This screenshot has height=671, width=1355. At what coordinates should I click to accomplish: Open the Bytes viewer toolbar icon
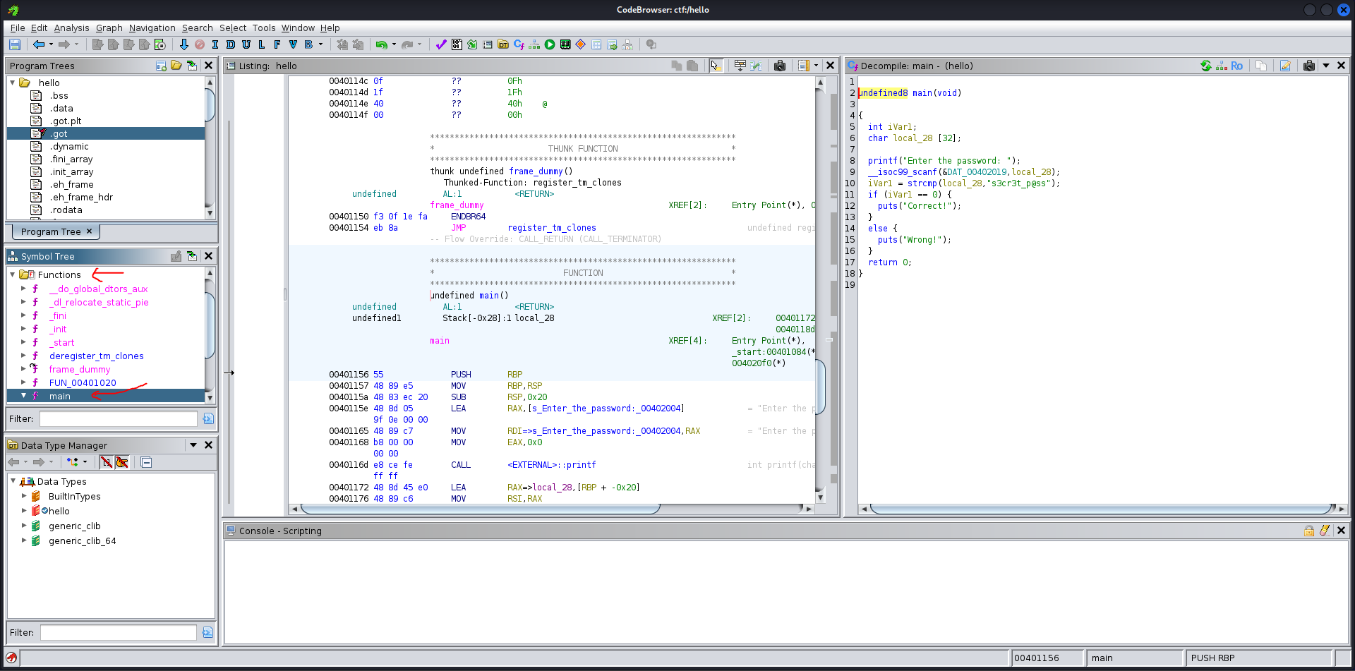457,44
